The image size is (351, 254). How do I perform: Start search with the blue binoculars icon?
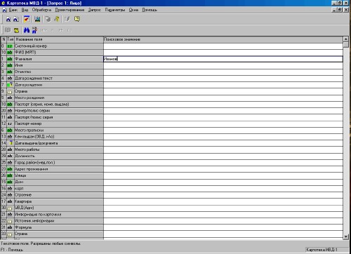tap(27, 30)
